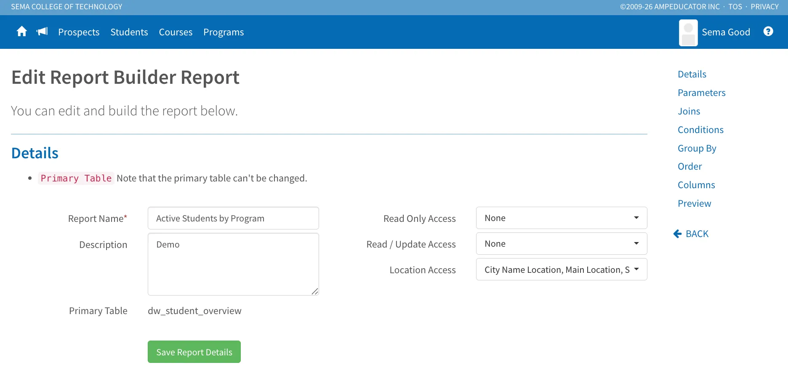788x373 pixels.
Task: Open the Students menu
Action: (x=129, y=32)
